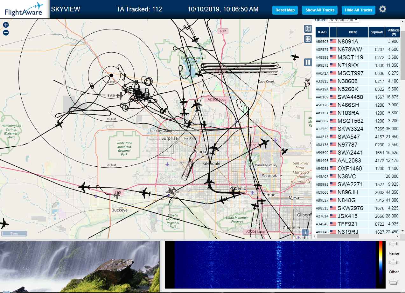Click the Reset Map button
Viewport: 405px width, 293px height.
pyautogui.click(x=285, y=10)
